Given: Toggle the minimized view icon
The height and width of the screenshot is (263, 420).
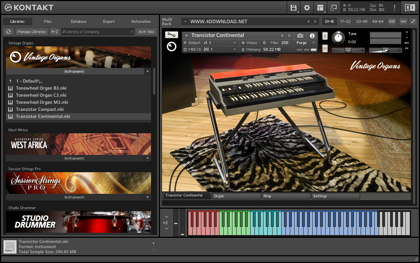Looking at the screenshot, I should pos(333,8).
